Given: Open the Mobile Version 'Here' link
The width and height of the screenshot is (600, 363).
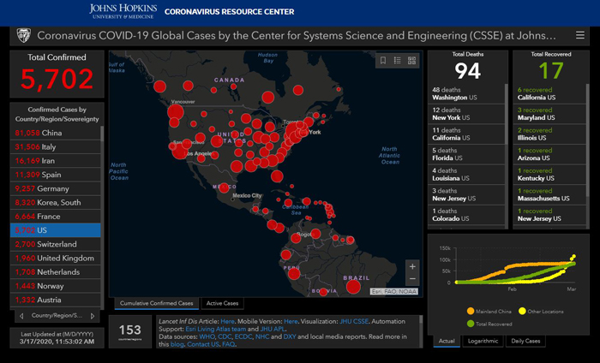Looking at the screenshot, I should (291, 321).
